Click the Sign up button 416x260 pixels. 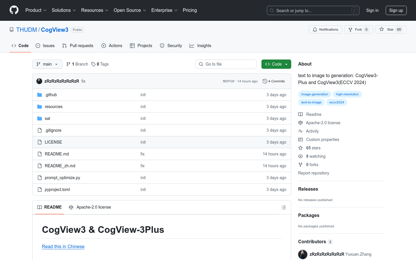point(396,10)
